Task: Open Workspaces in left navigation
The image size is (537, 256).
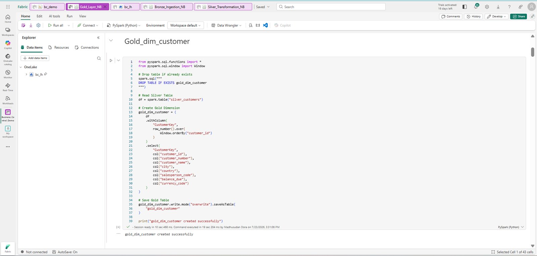Action: pos(8,32)
